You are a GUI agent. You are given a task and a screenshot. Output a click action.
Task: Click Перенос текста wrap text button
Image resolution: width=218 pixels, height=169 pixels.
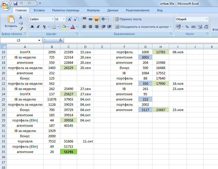tap(128, 19)
